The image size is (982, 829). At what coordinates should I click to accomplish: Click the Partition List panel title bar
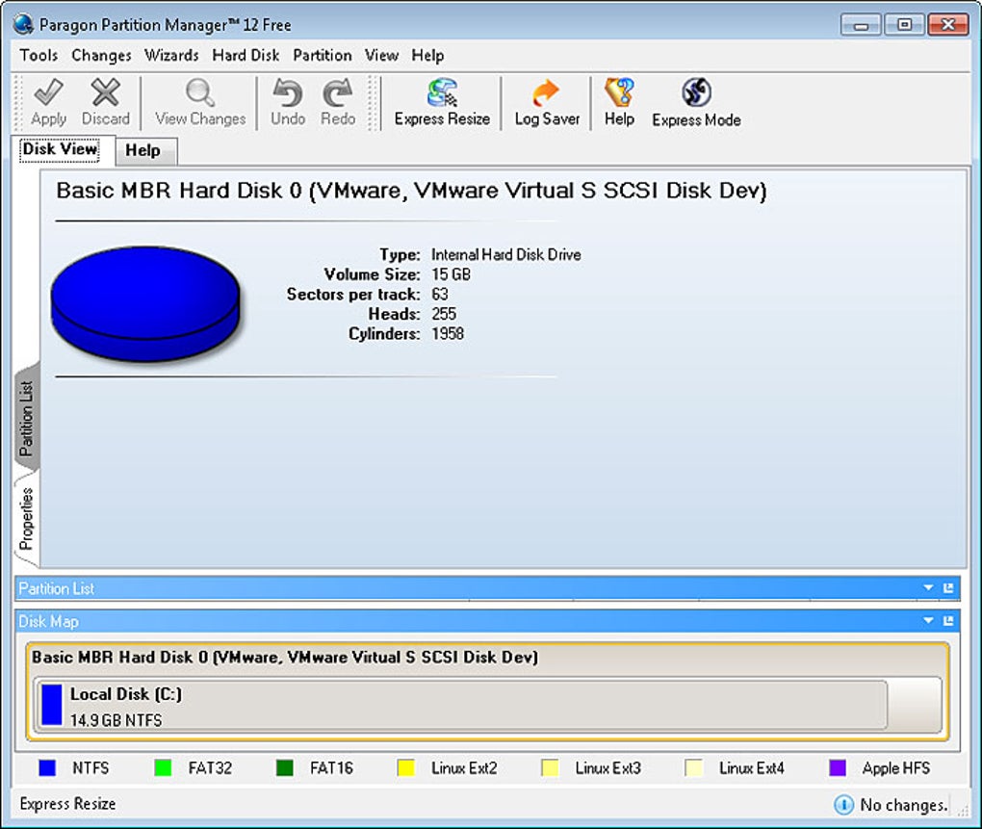click(487, 588)
